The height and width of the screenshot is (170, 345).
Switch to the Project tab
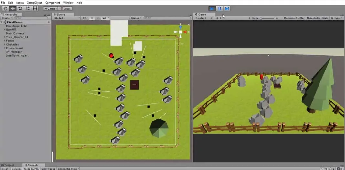pyautogui.click(x=9, y=165)
